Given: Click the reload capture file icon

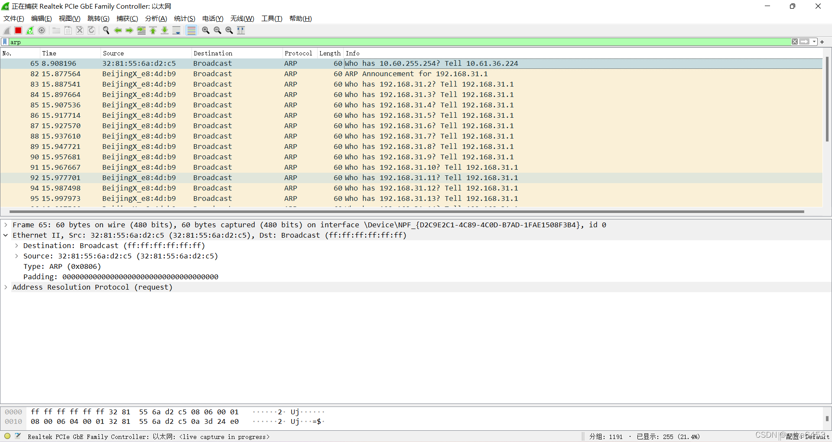Looking at the screenshot, I should (x=91, y=30).
